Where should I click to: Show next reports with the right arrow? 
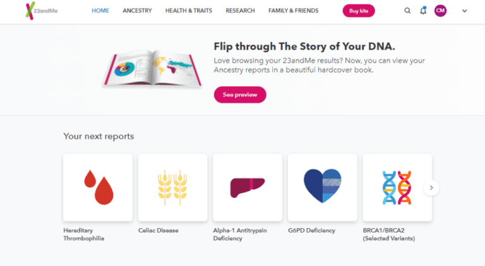click(431, 188)
